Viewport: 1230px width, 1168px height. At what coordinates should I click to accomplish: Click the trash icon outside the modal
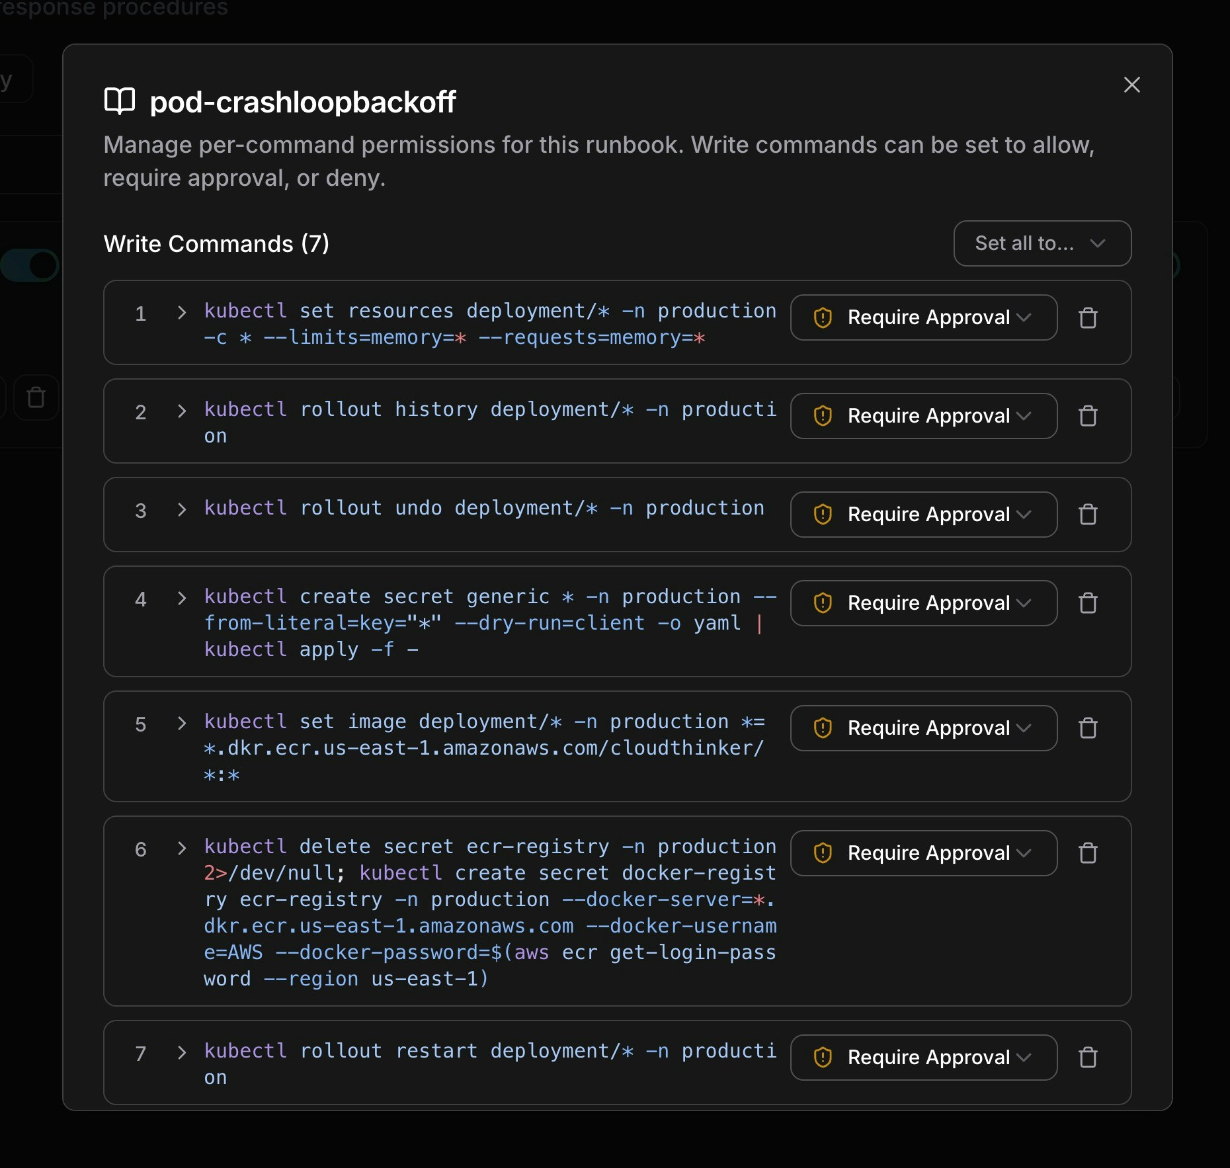[36, 397]
